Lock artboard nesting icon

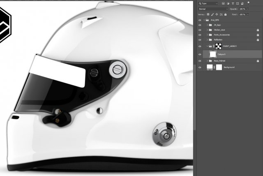(x=221, y=14)
